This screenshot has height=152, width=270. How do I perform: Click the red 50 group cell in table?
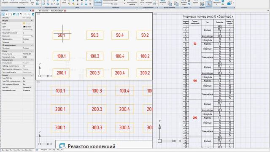[x=195, y=44]
